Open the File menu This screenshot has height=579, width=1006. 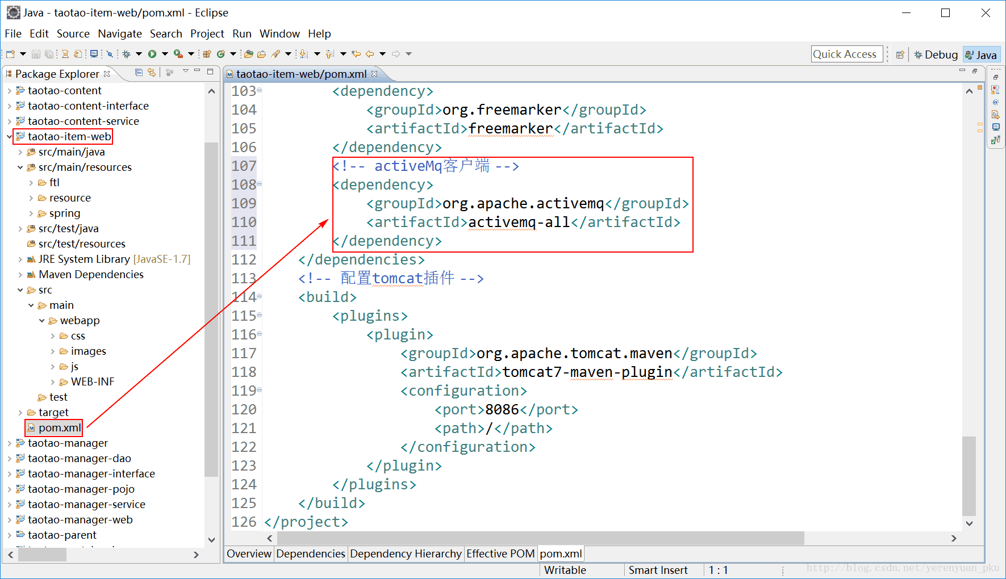pos(13,33)
